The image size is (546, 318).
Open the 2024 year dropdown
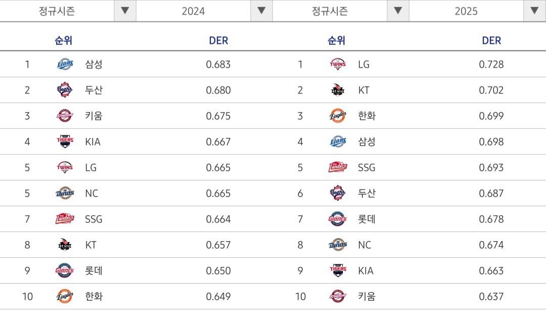193,11
